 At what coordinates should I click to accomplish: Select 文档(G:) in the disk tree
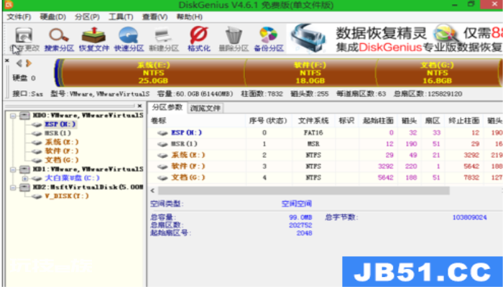pyautogui.click(x=62, y=160)
